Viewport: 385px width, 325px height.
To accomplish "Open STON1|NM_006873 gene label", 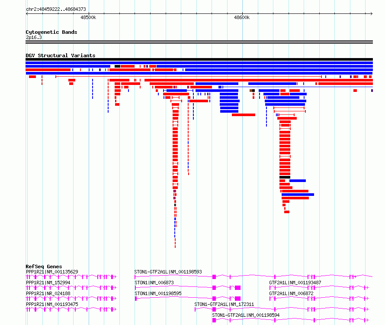I will tap(154, 283).
